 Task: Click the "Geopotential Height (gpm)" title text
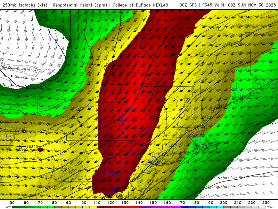point(80,5)
